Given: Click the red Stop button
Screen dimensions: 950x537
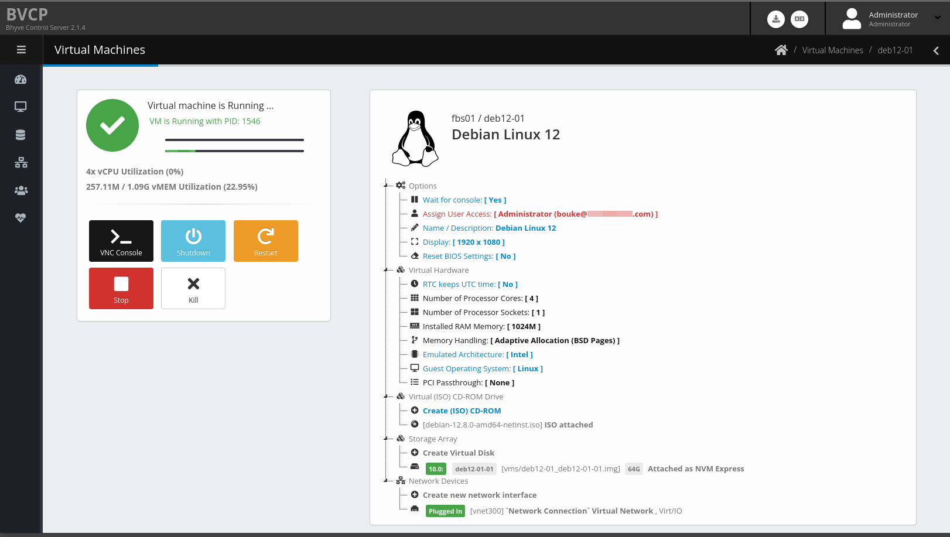Looking at the screenshot, I should point(121,288).
